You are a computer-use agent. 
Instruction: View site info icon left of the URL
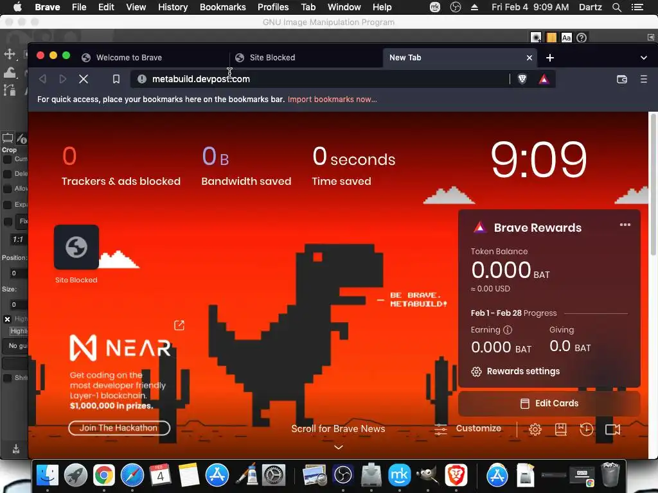click(142, 79)
